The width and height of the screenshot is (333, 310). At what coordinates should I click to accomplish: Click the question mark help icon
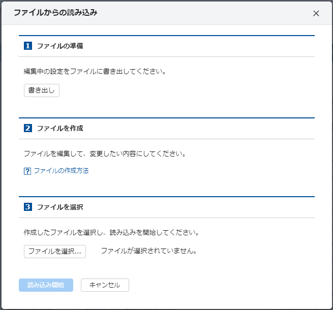(x=27, y=171)
